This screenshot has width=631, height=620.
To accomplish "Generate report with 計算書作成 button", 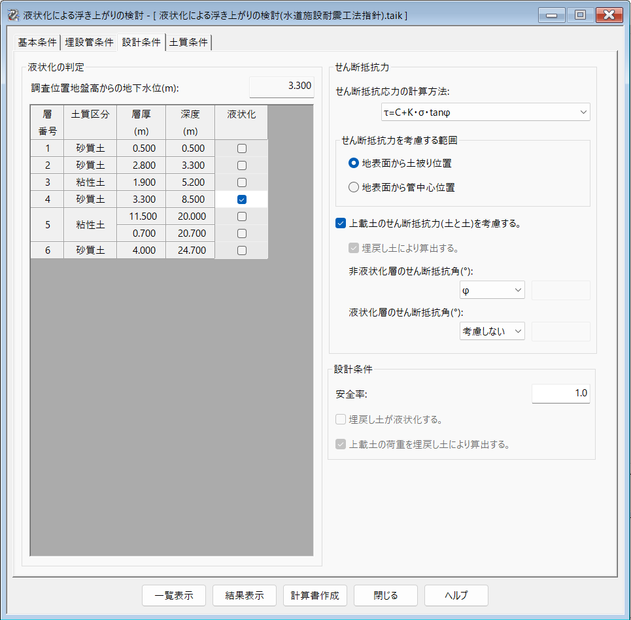I will [x=315, y=596].
